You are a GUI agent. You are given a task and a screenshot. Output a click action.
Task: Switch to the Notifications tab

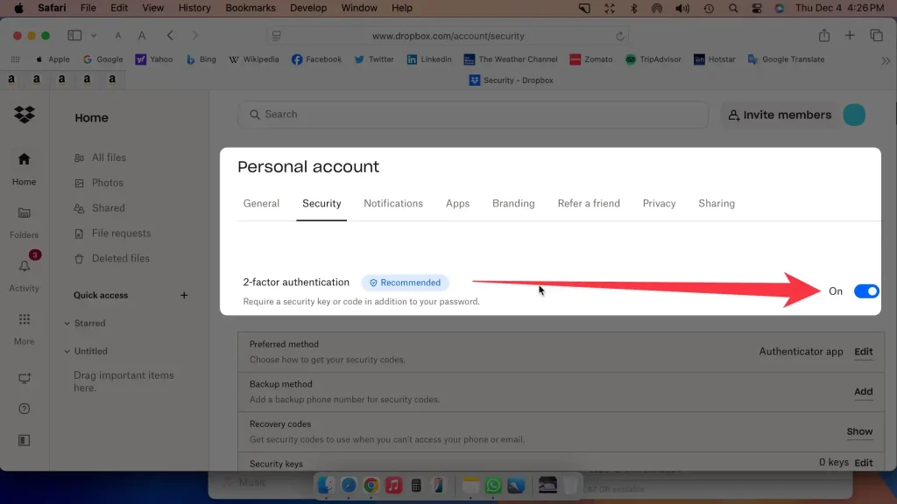click(393, 203)
